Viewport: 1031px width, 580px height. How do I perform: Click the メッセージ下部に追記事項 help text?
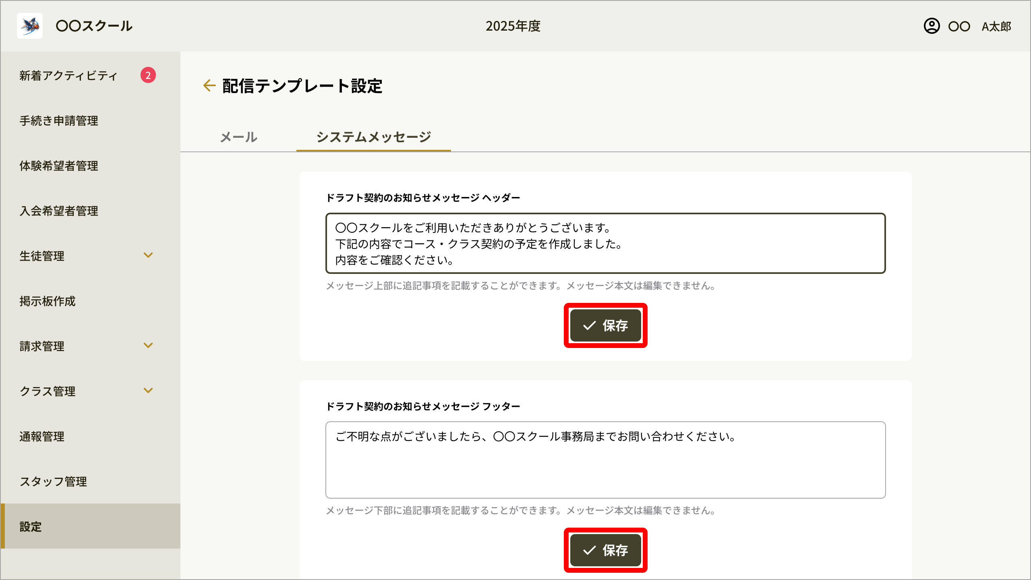(x=520, y=510)
